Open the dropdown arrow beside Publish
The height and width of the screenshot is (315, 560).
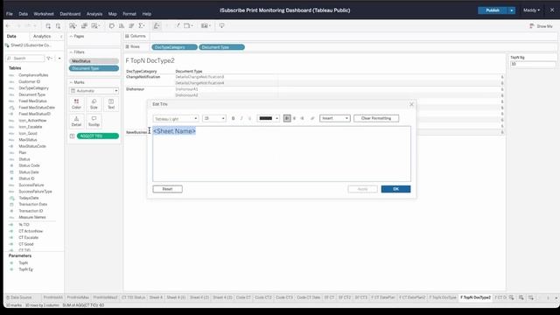click(511, 10)
